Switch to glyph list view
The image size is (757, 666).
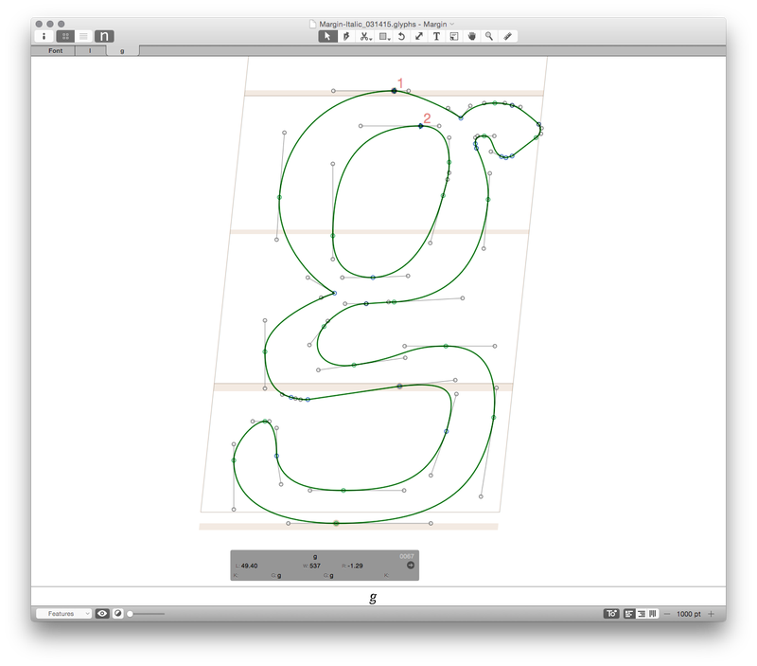pos(83,36)
